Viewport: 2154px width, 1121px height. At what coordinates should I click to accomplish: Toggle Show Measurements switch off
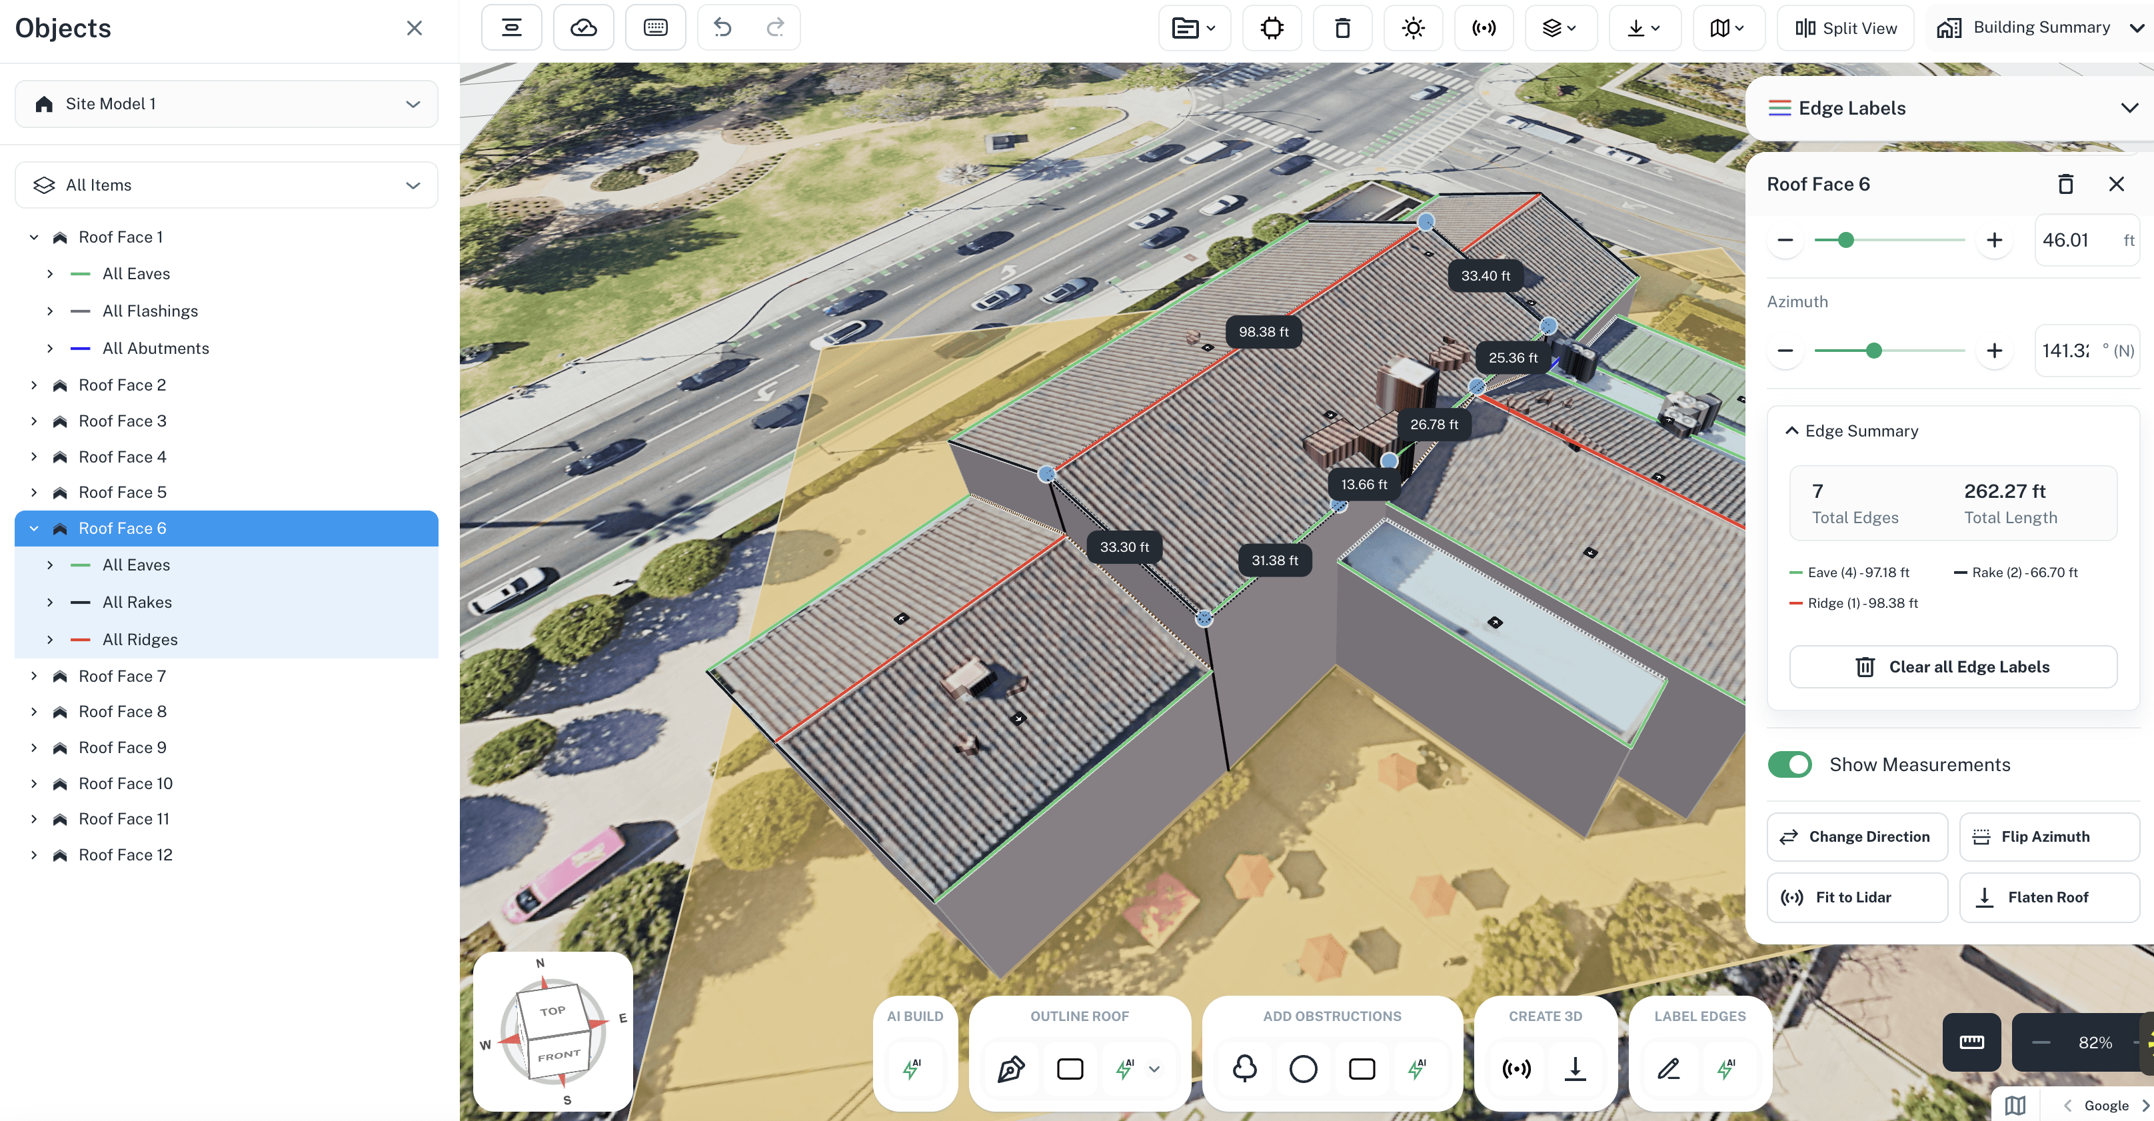1789,764
